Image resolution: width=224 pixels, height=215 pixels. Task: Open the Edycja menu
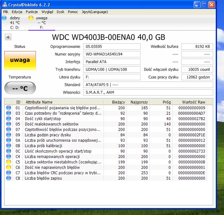(x=17, y=12)
